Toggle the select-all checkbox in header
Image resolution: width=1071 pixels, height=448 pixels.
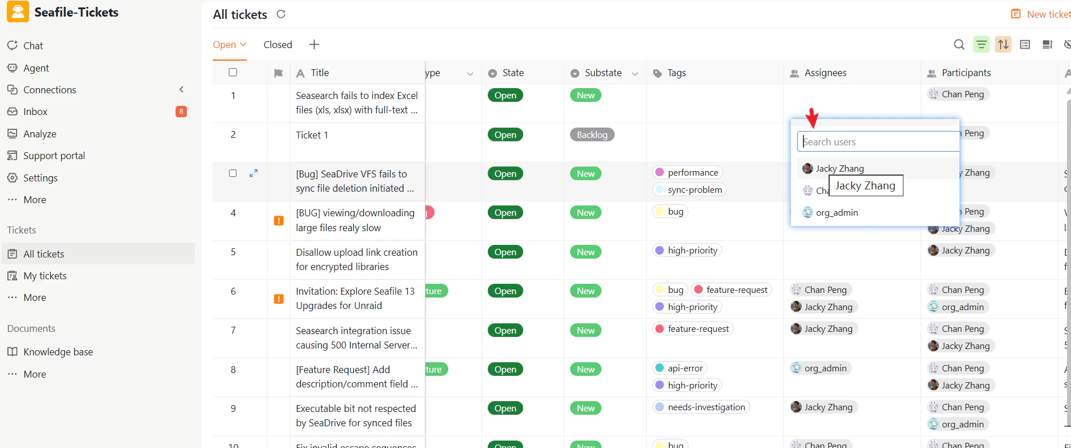(233, 72)
